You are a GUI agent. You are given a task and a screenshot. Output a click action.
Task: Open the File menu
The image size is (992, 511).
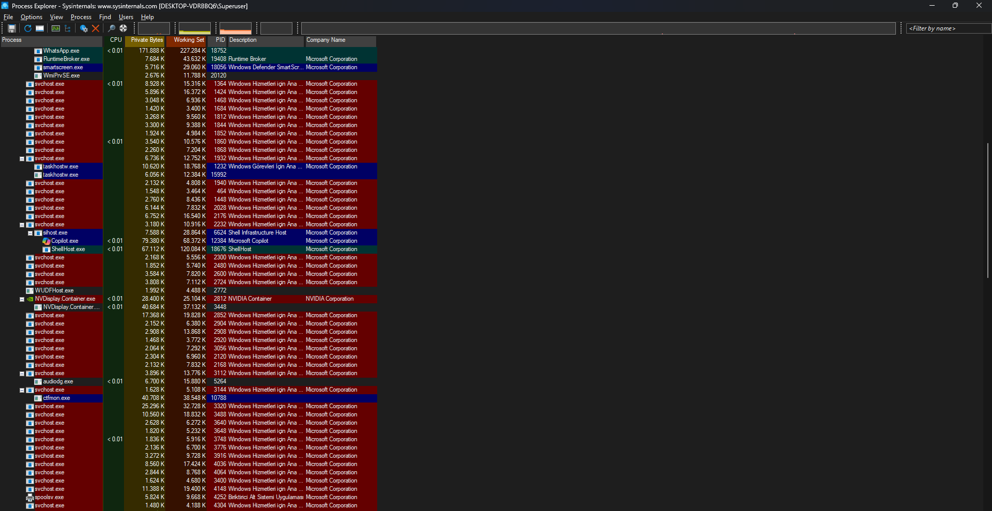point(8,17)
